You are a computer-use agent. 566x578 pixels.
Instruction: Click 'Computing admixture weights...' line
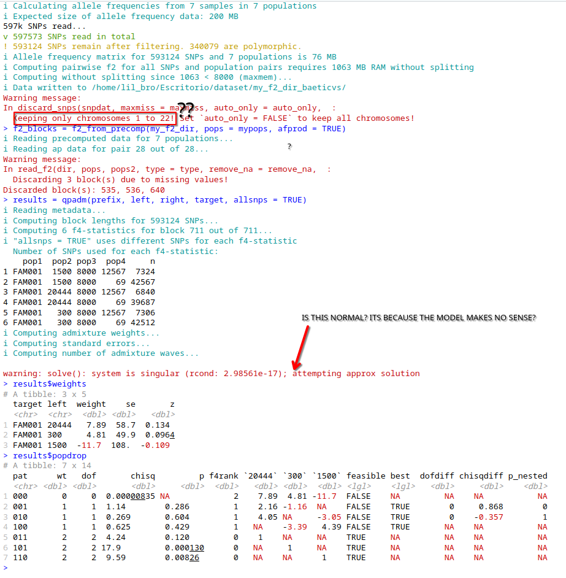pos(82,333)
